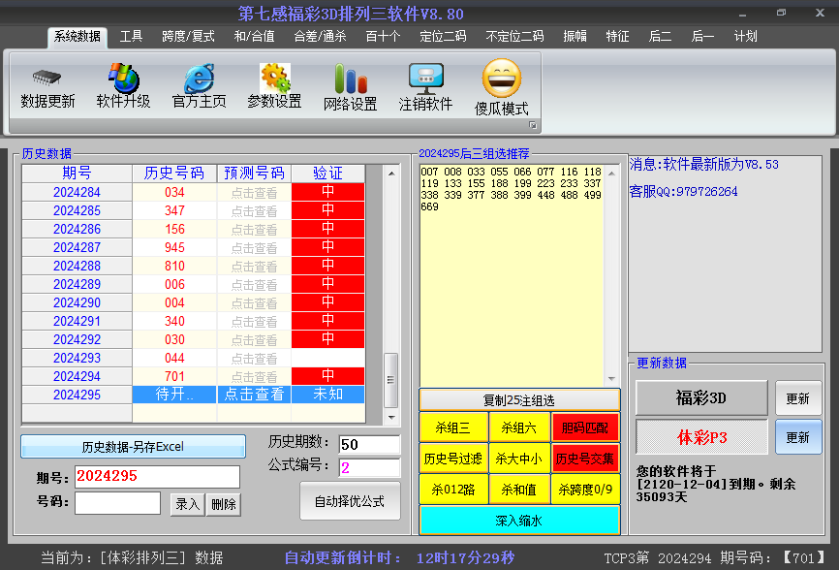Click the 验证 column header
This screenshot has height=570, width=839.
click(328, 174)
